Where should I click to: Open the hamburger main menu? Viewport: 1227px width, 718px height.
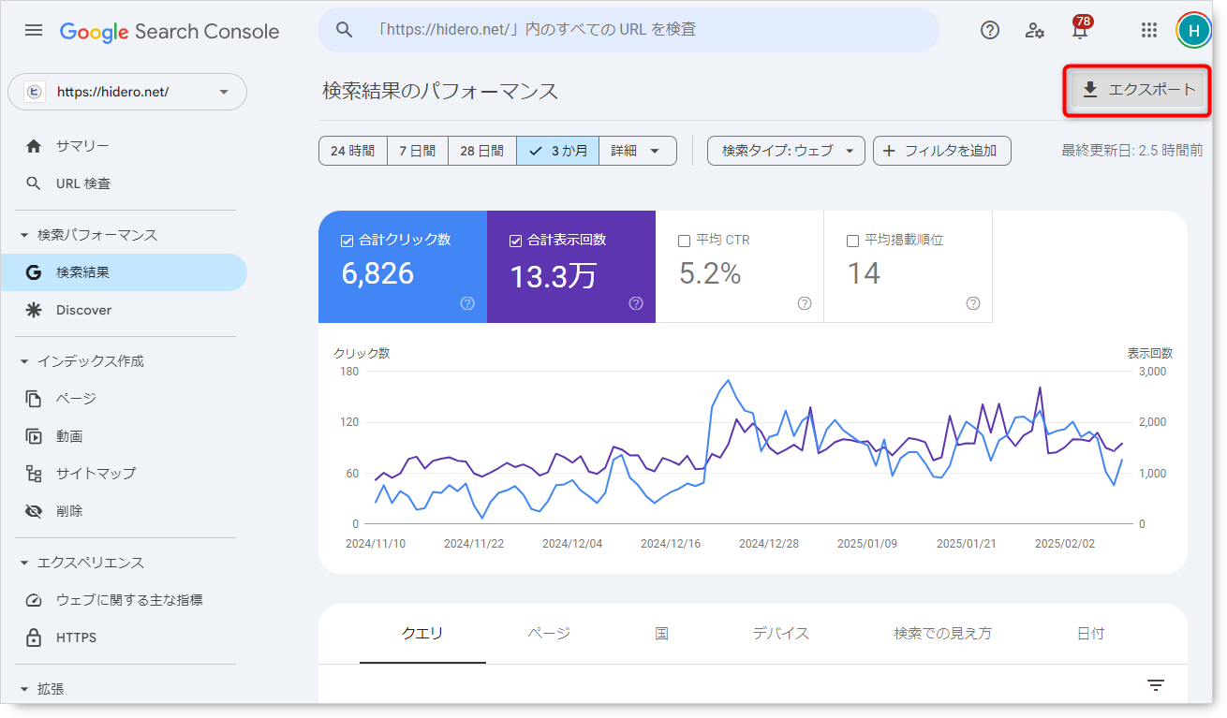(x=34, y=31)
